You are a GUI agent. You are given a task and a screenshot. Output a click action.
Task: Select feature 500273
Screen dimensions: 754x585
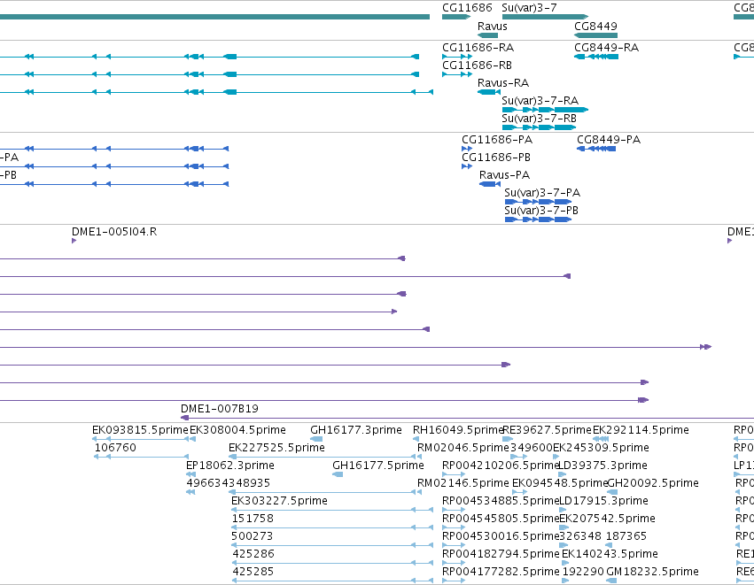point(252,536)
